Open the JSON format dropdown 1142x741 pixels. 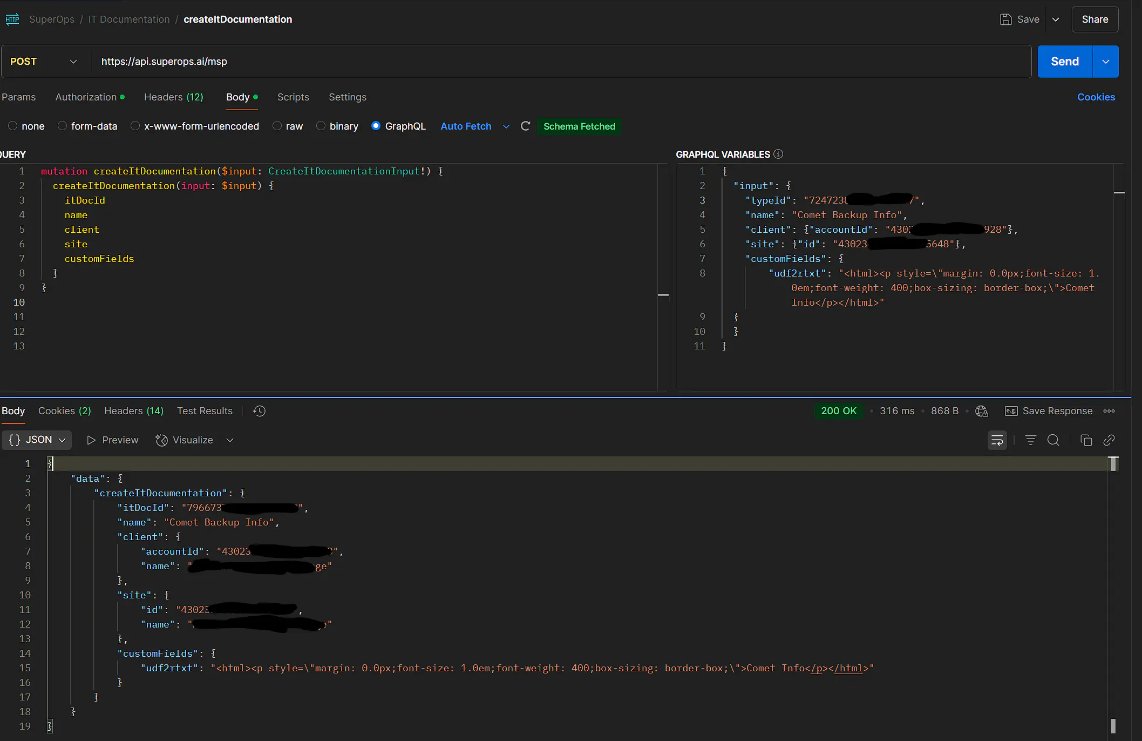click(x=37, y=440)
